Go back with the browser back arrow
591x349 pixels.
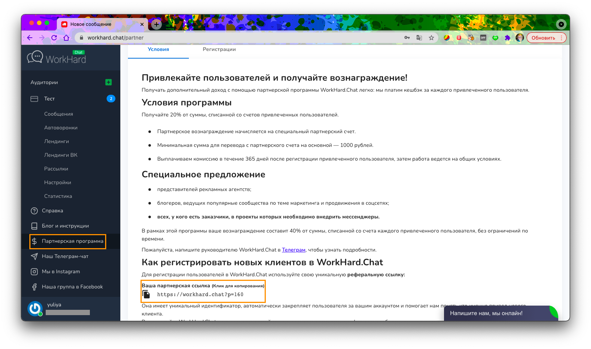tap(30, 38)
